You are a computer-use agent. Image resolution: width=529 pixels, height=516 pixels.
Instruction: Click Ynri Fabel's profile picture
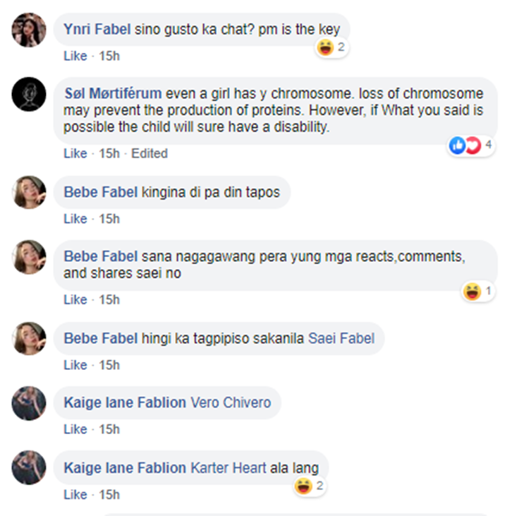(30, 30)
